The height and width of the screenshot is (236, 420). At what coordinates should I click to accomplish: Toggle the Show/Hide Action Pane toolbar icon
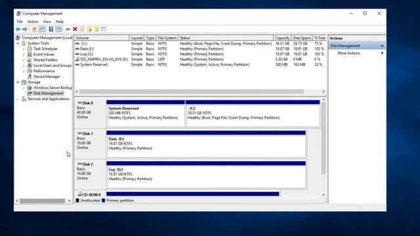58,29
